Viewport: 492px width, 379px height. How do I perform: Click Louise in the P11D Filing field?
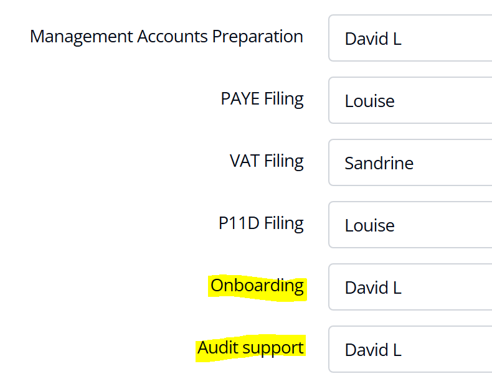(369, 226)
